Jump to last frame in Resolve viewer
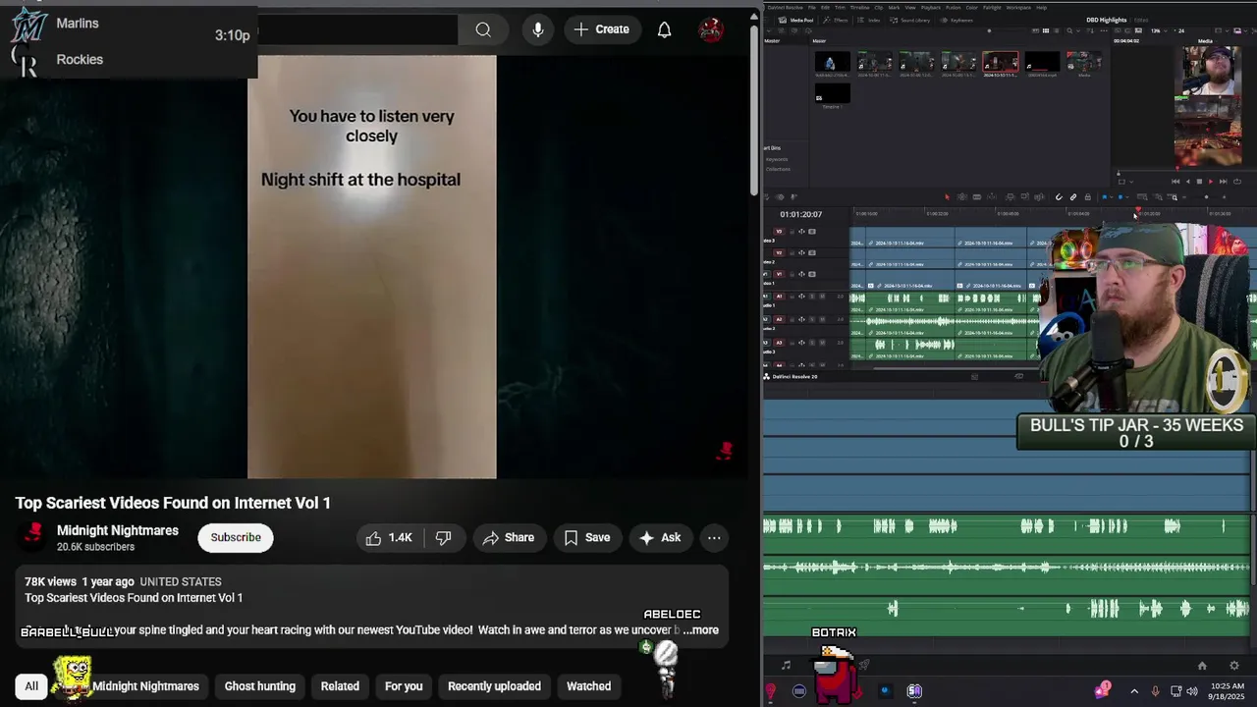The width and height of the screenshot is (1257, 707). (1223, 182)
